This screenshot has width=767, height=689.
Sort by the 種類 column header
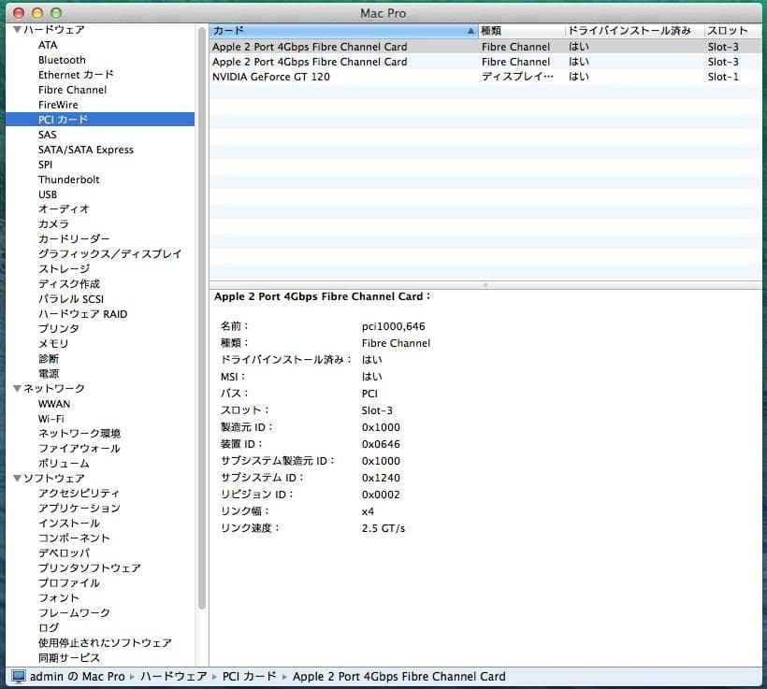click(x=491, y=30)
